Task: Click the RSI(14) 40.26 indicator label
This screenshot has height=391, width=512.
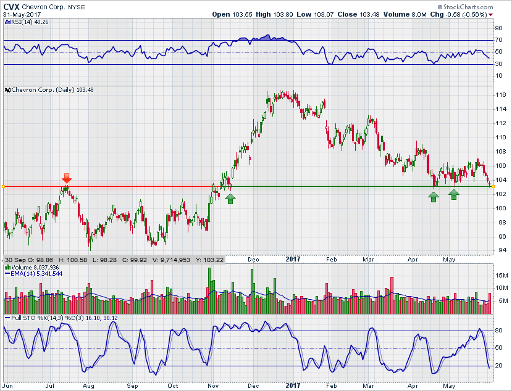Action: 30,22
